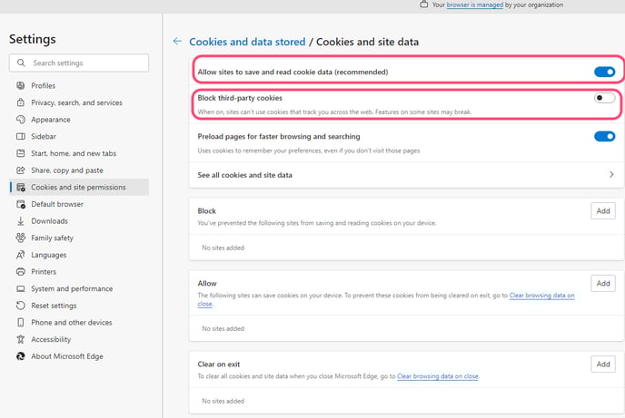Add a site to the Block list
This screenshot has width=625, height=418.
[x=603, y=211]
